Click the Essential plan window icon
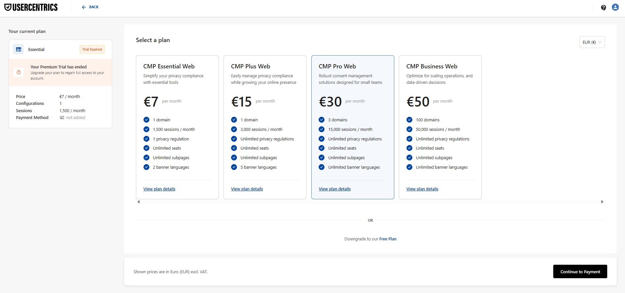The image size is (625, 293). [18, 49]
